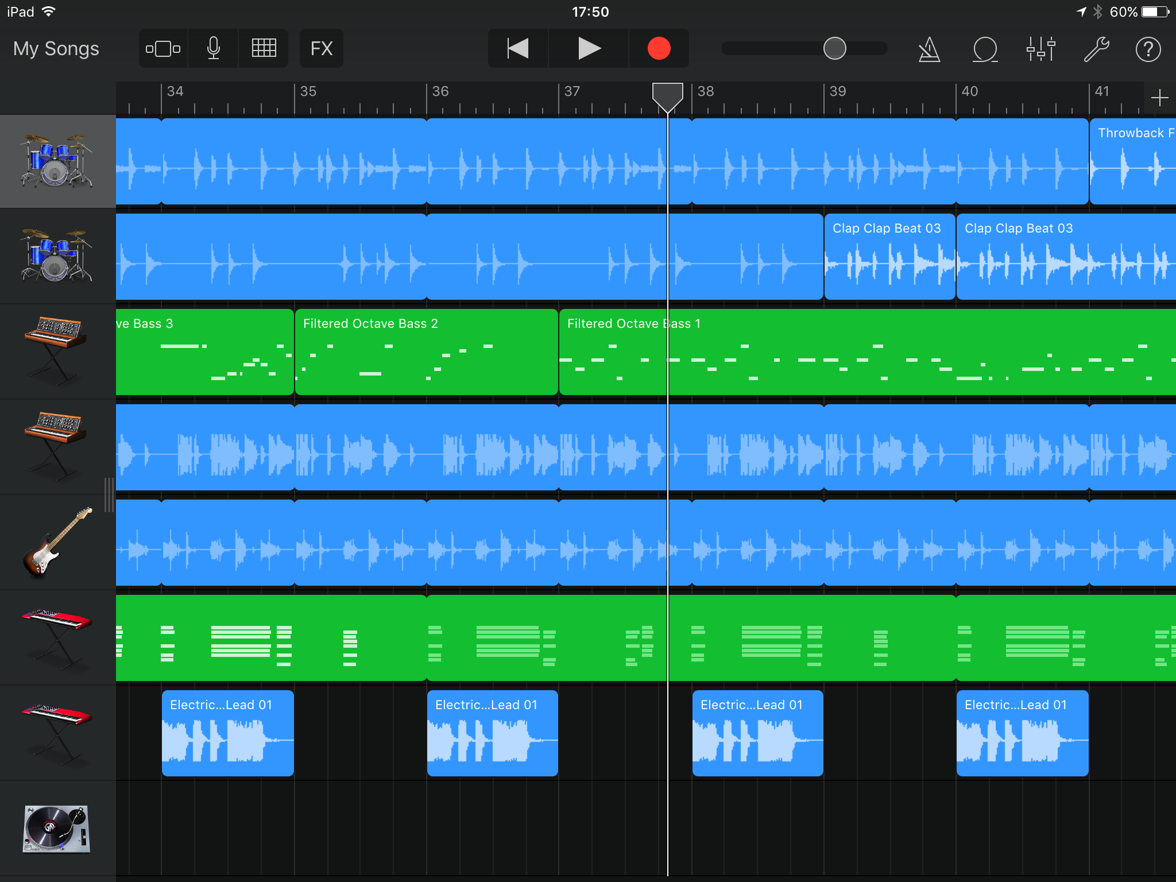Image resolution: width=1176 pixels, height=882 pixels.
Task: Select the second analog synth track header
Action: click(x=57, y=447)
